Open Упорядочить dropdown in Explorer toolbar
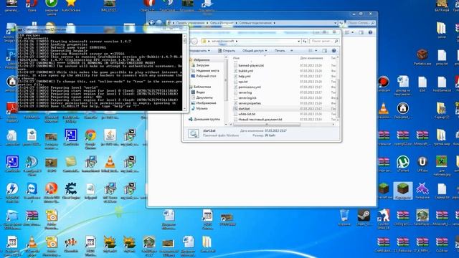459x258 pixels. [x=199, y=51]
